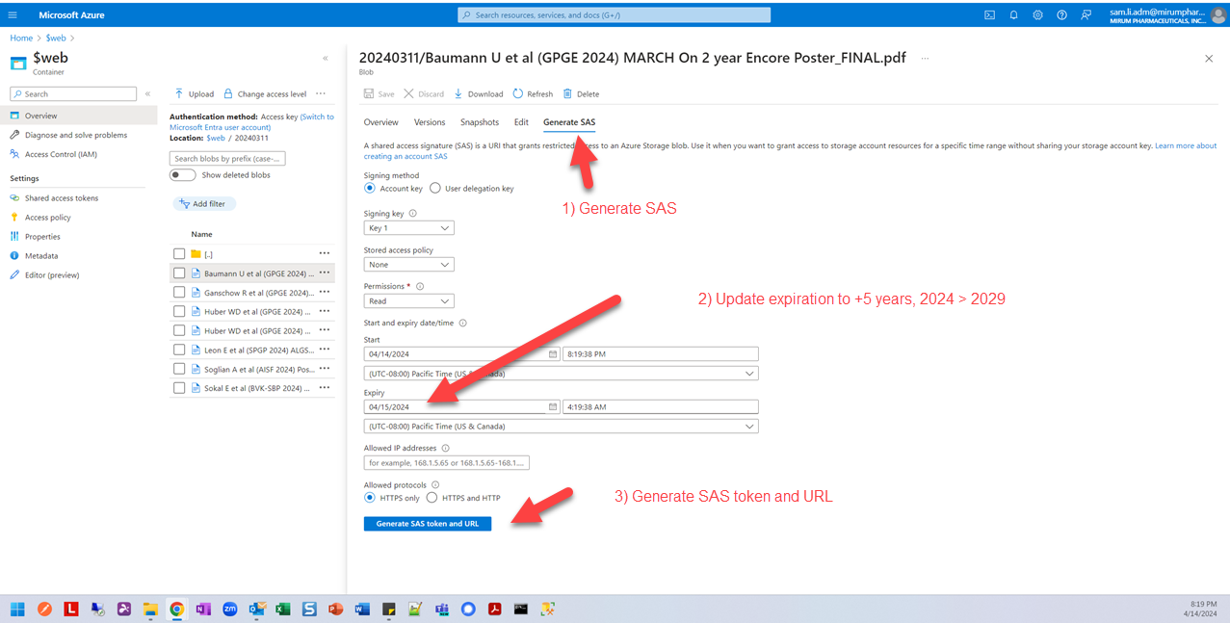Collapse the blob list pane chevron

pyautogui.click(x=326, y=58)
